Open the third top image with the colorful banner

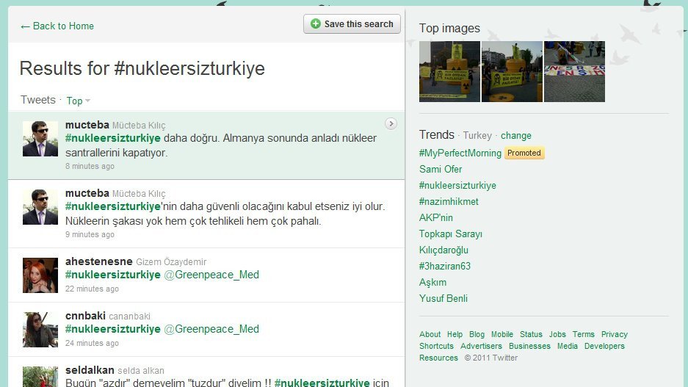click(574, 71)
